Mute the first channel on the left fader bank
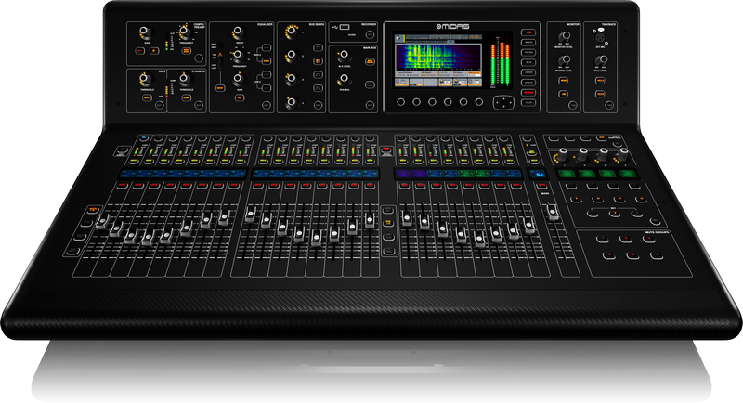 pos(124,186)
